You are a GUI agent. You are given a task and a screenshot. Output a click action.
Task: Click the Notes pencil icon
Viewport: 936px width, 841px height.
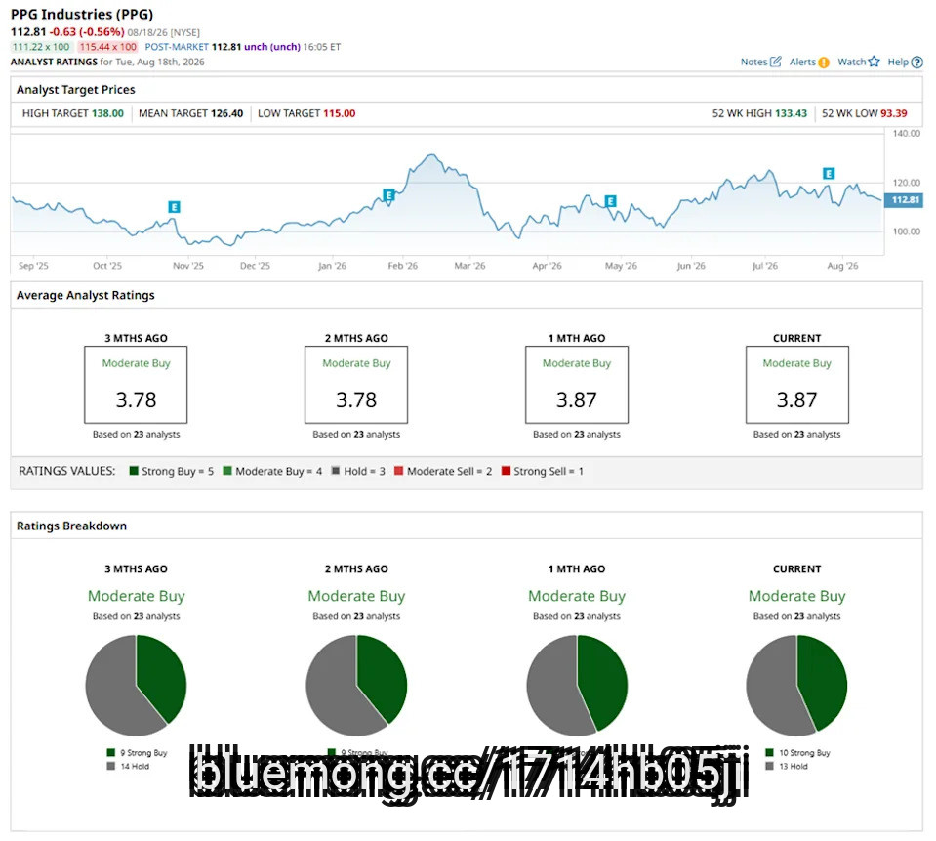(775, 62)
